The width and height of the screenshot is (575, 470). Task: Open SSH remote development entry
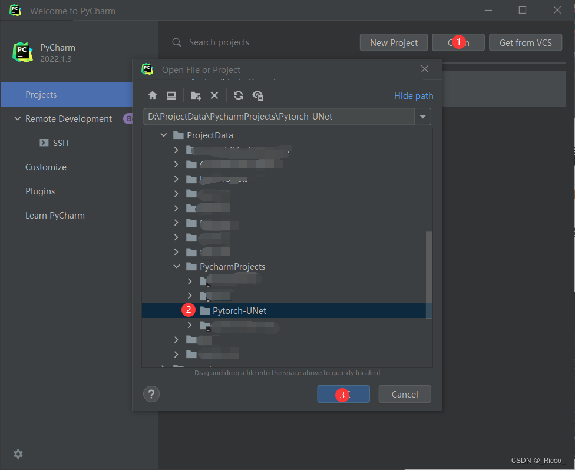61,143
